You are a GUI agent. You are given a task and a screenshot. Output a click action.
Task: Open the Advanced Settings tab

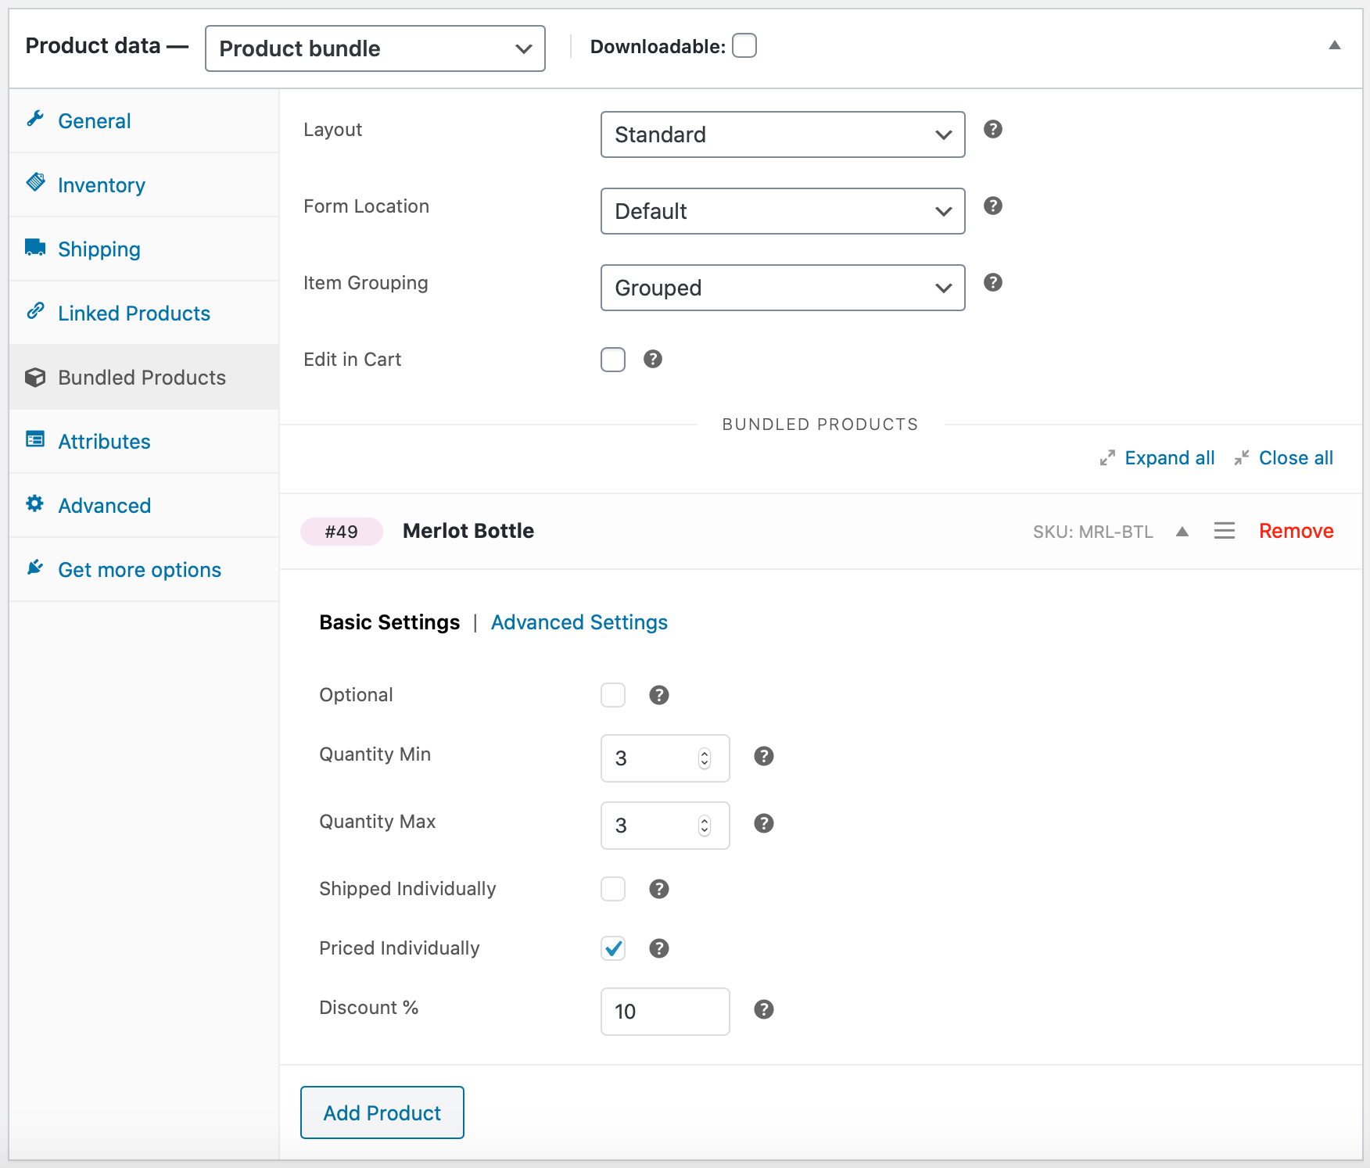coord(579,622)
